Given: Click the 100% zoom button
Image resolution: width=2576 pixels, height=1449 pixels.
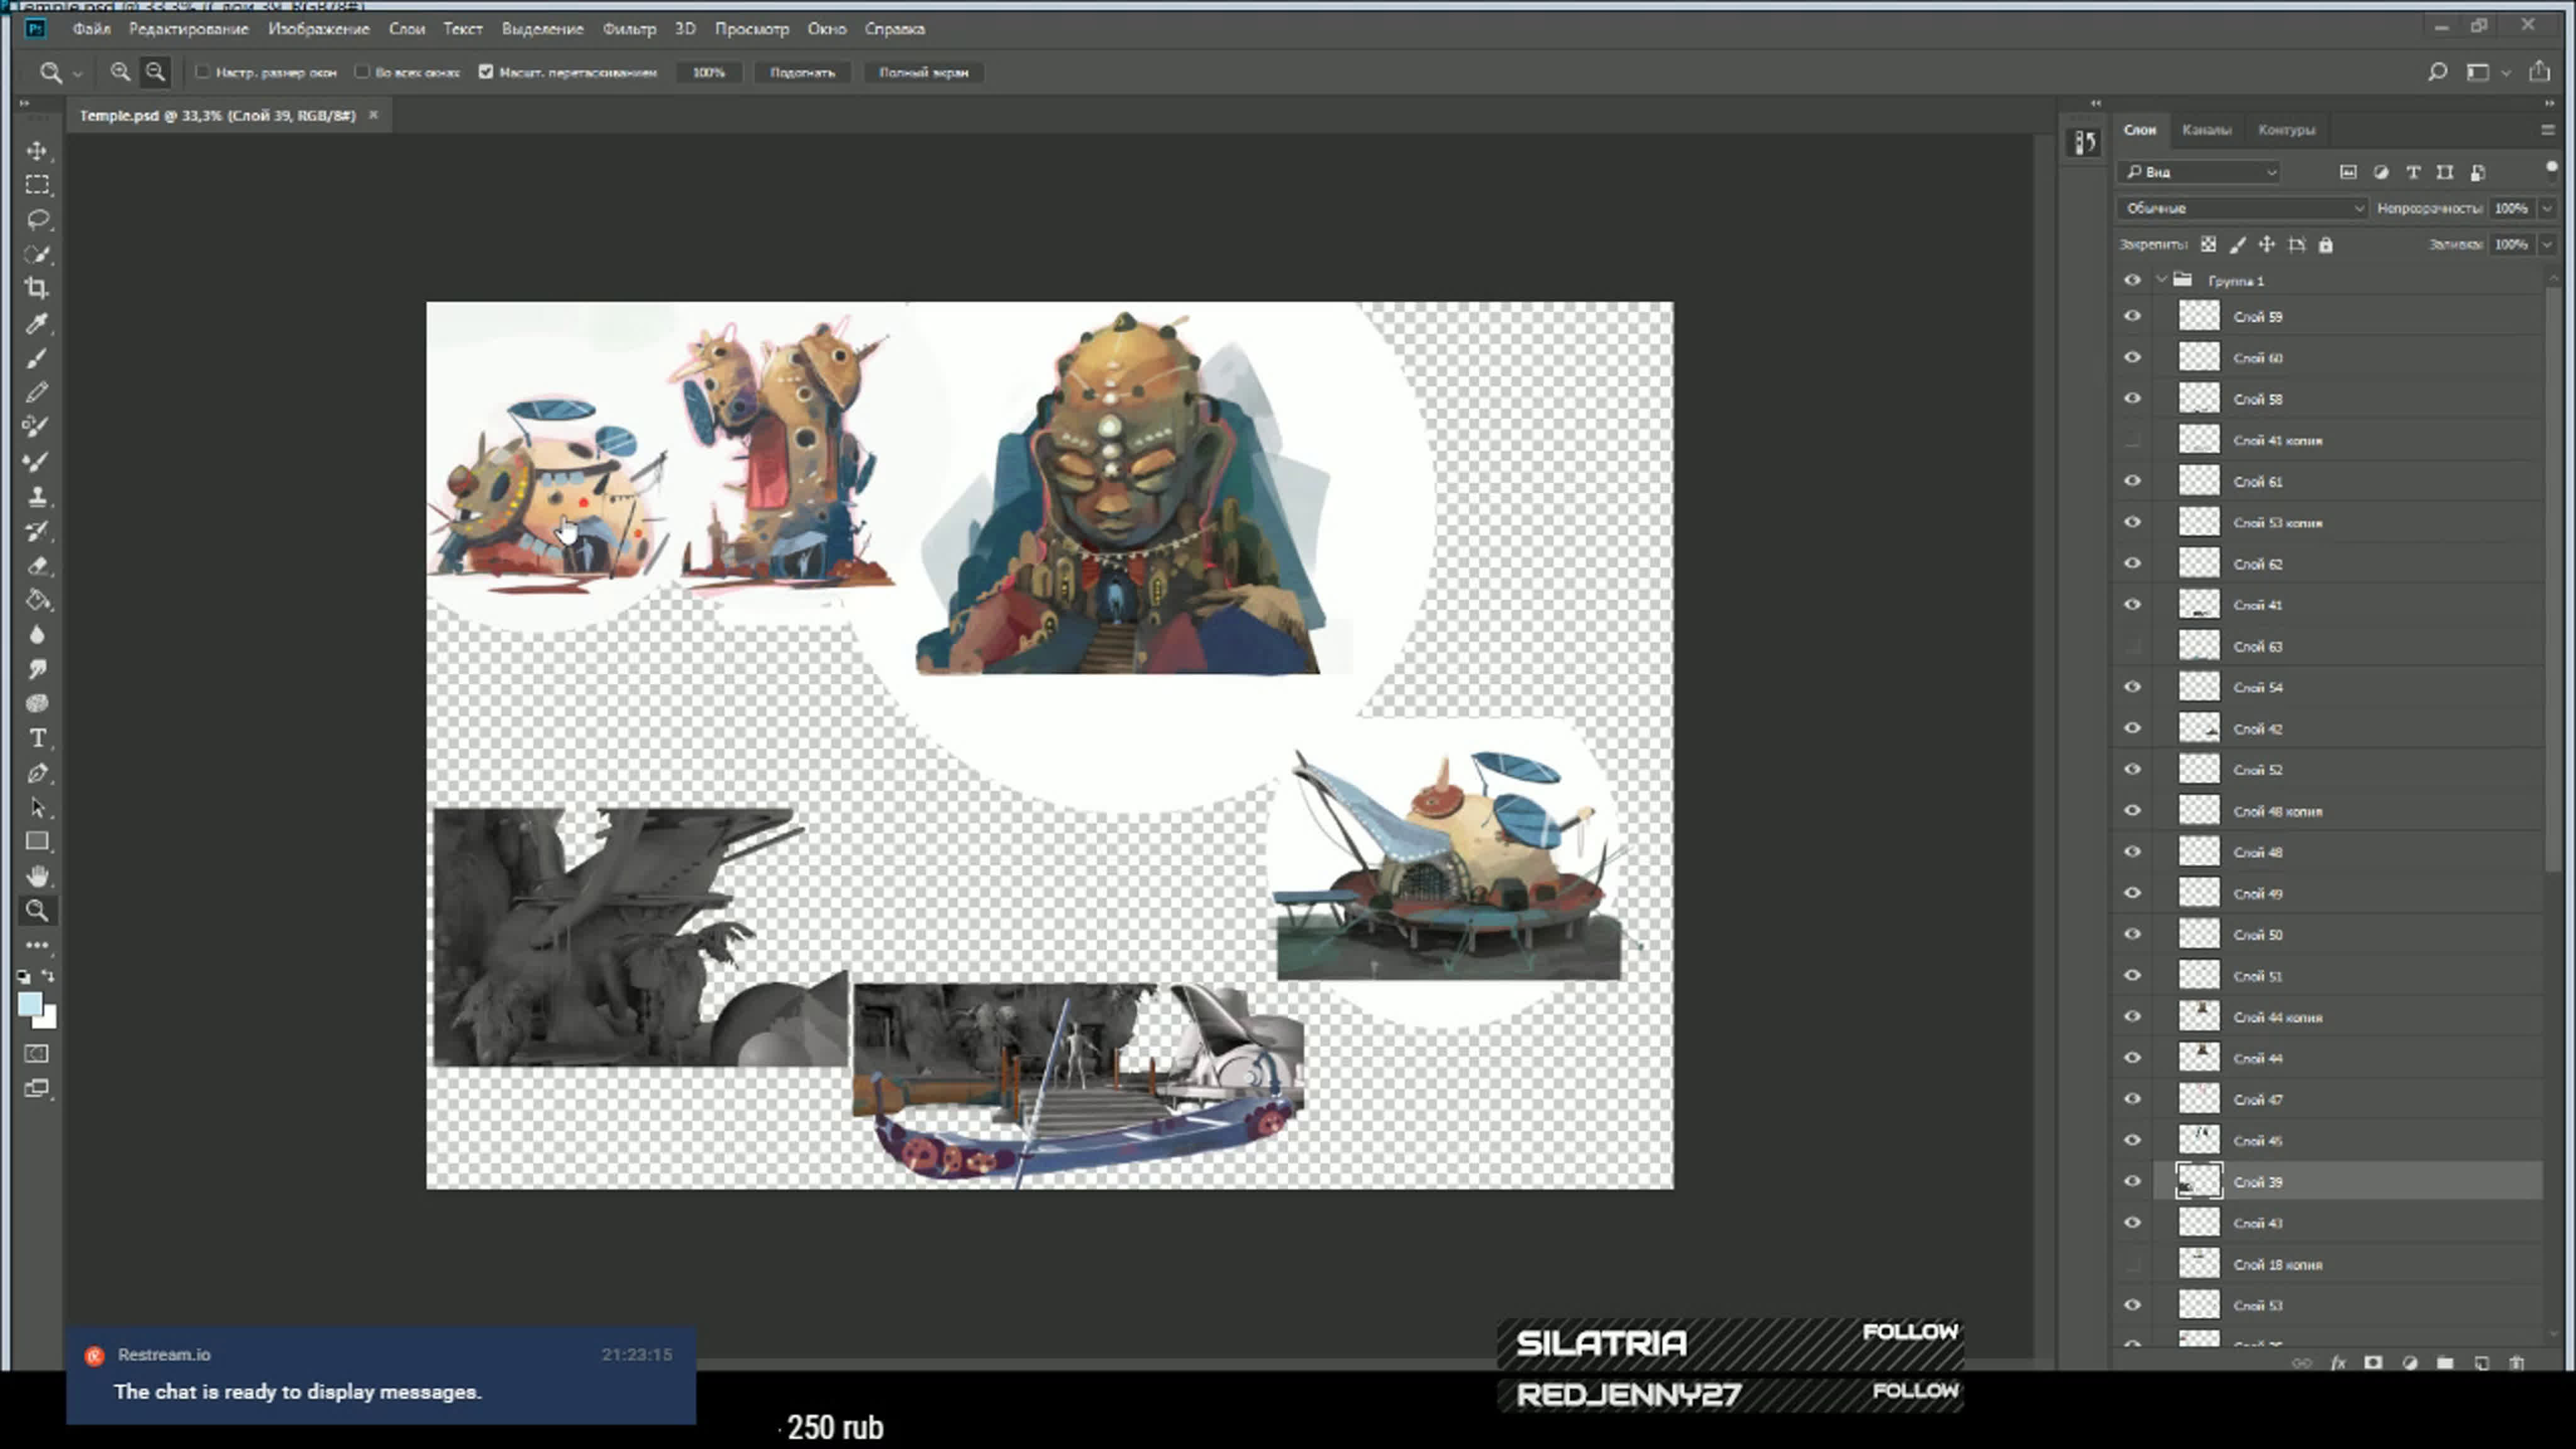Looking at the screenshot, I should pos(709,72).
